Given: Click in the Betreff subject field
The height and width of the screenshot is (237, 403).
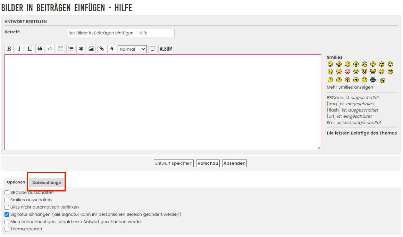Looking at the screenshot, I should coord(121,33).
